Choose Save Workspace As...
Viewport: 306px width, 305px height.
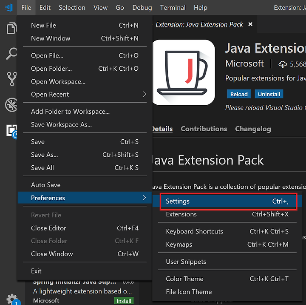85,124
